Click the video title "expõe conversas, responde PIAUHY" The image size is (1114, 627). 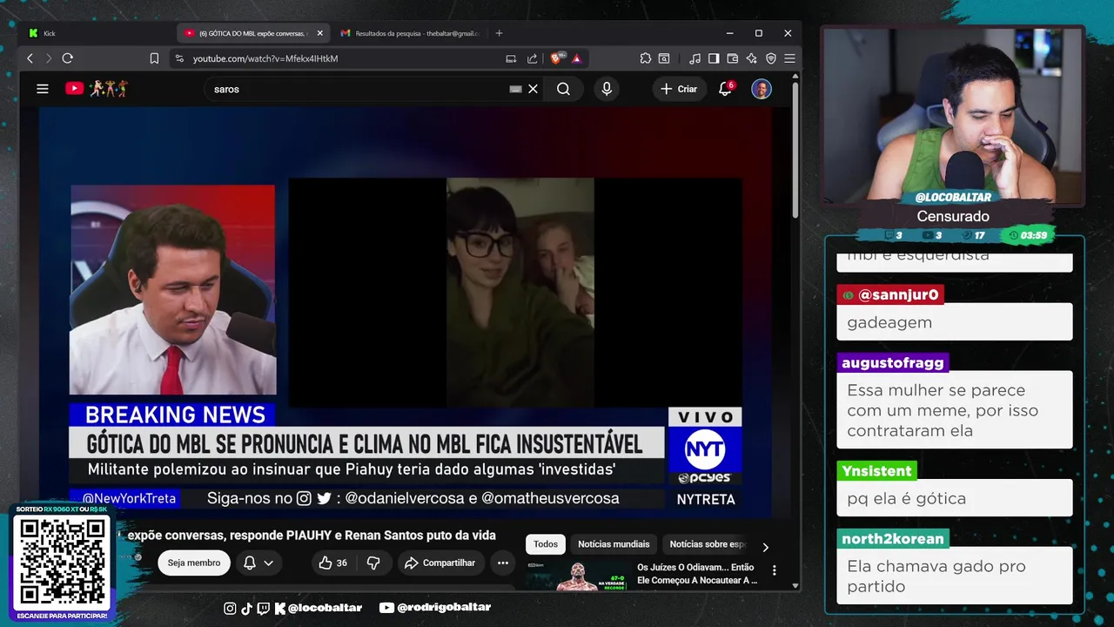click(x=312, y=535)
